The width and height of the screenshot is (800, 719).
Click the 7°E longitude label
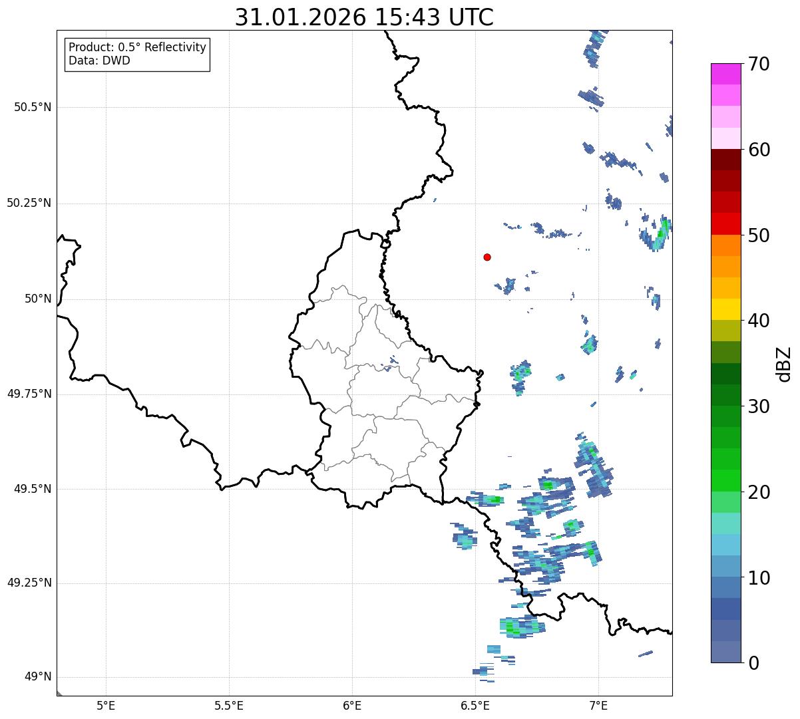tap(598, 705)
